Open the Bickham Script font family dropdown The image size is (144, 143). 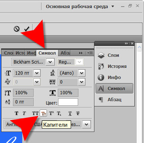50,62
